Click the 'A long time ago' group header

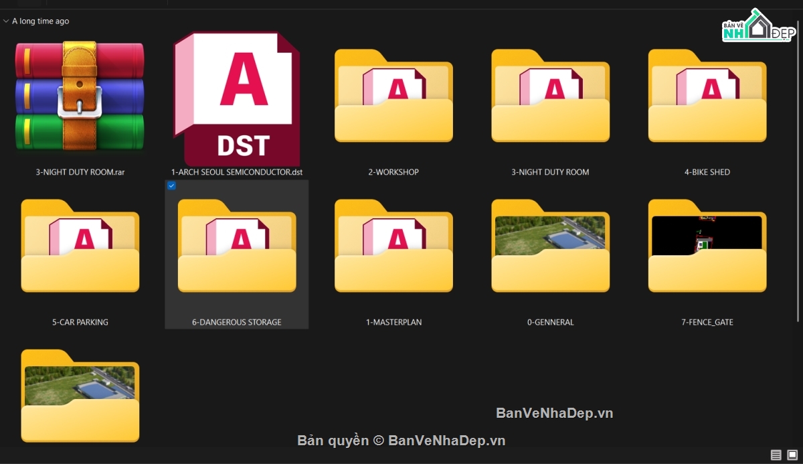click(x=40, y=21)
